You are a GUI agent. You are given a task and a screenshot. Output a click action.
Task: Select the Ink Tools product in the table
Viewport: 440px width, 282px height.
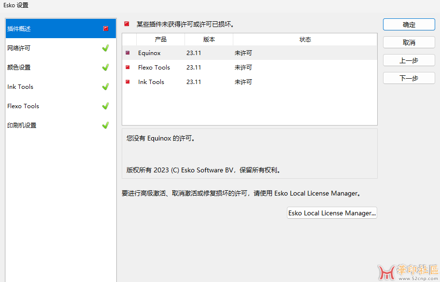pyautogui.click(x=151, y=82)
